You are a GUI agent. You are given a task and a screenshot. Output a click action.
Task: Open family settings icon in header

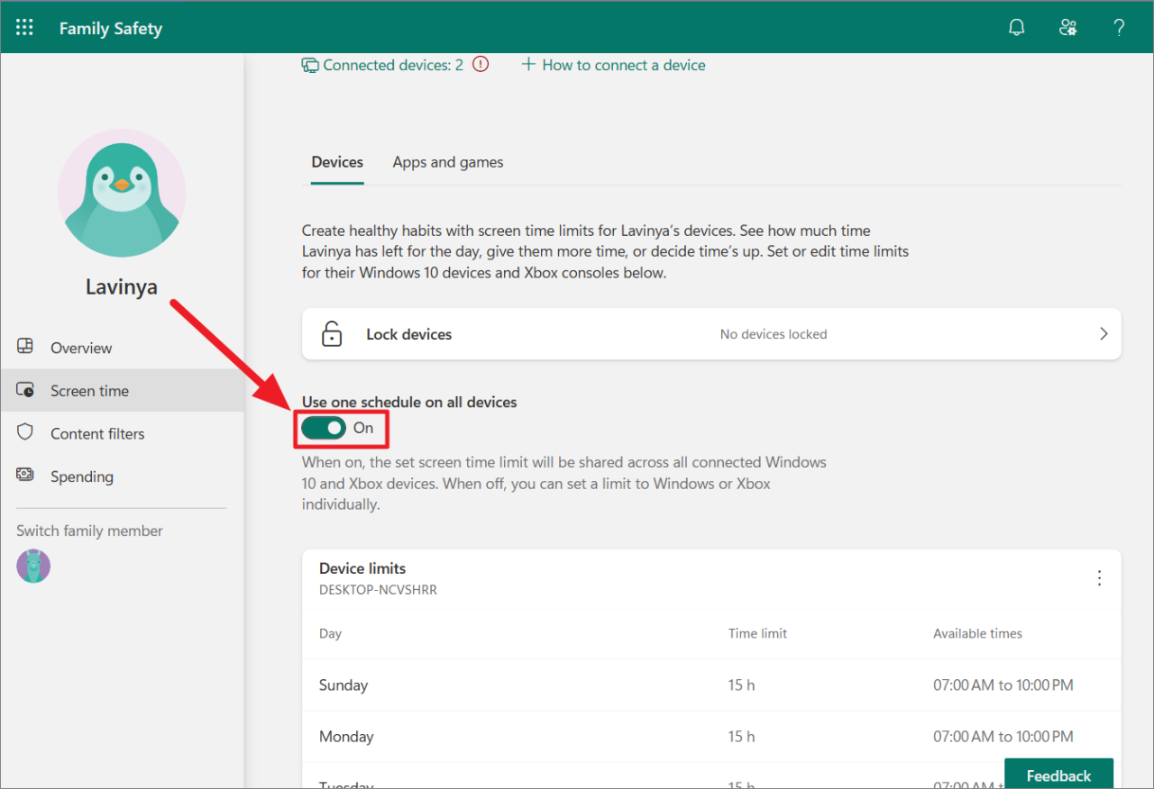(1068, 28)
